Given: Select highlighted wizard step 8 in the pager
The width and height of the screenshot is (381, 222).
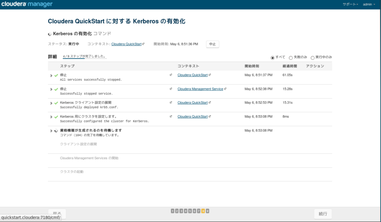Looking at the screenshot, I should pos(203,211).
